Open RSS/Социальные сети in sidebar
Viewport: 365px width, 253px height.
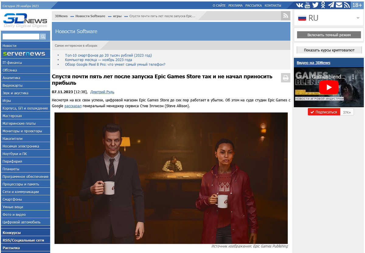pyautogui.click(x=25, y=240)
